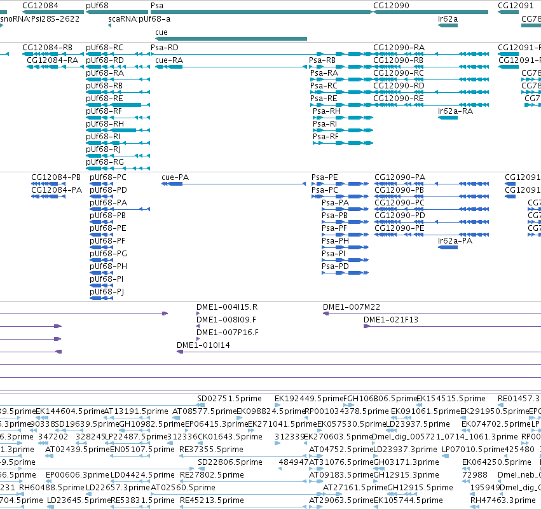541x510 pixels.
Task: Select EST label AT04752.5prime
Action: coord(341,449)
